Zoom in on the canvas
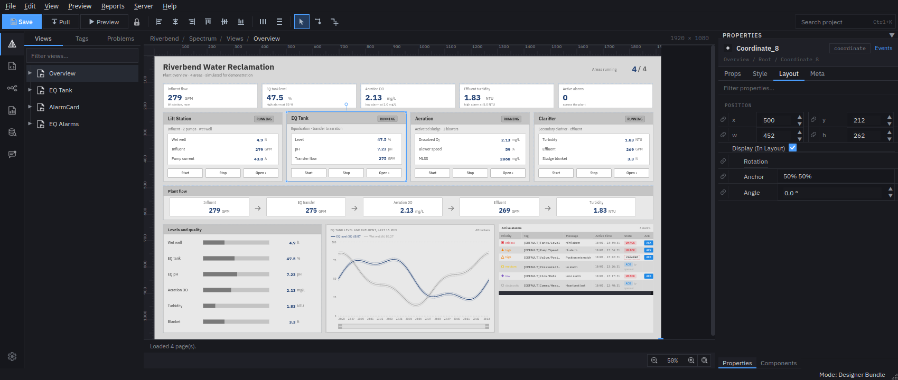898x380 pixels. 691,360
